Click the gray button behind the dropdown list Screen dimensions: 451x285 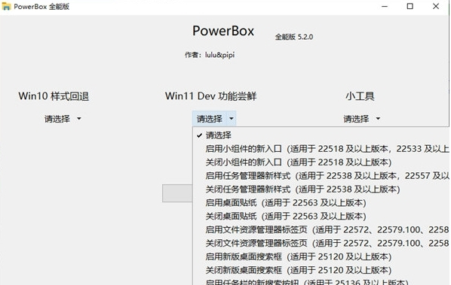coord(177,193)
